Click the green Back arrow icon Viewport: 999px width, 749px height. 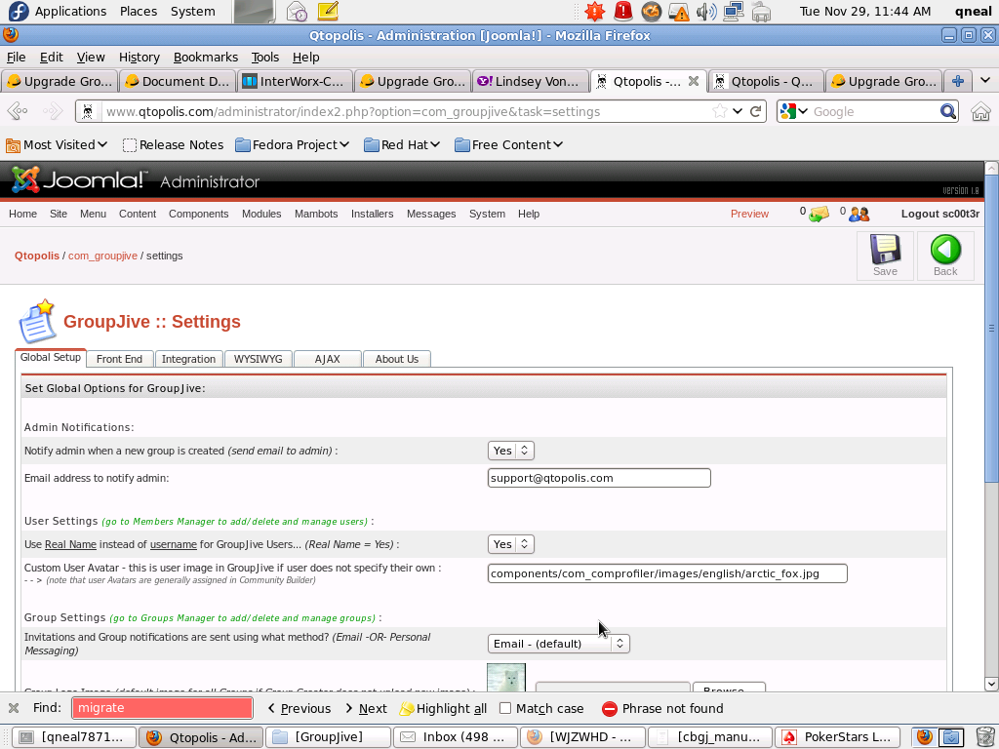(945, 249)
